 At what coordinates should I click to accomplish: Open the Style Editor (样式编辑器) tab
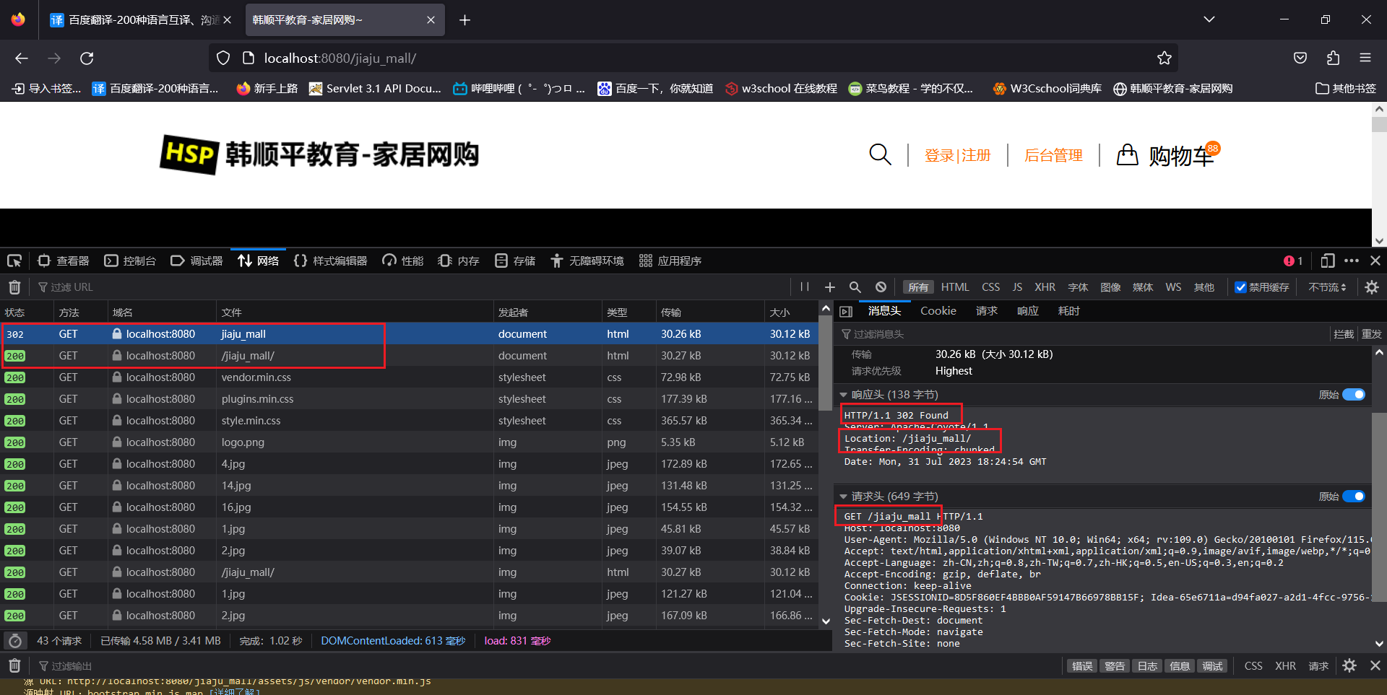[x=330, y=261]
